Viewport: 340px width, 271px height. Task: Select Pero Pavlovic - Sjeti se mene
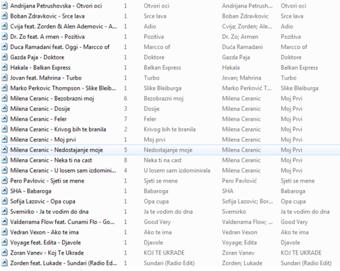pos(47,180)
